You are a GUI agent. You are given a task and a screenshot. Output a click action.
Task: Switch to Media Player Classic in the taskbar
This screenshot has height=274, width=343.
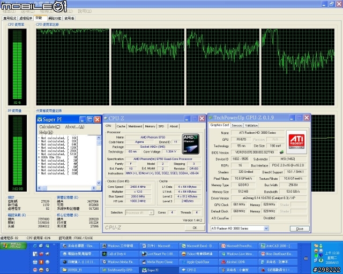pos(159,262)
